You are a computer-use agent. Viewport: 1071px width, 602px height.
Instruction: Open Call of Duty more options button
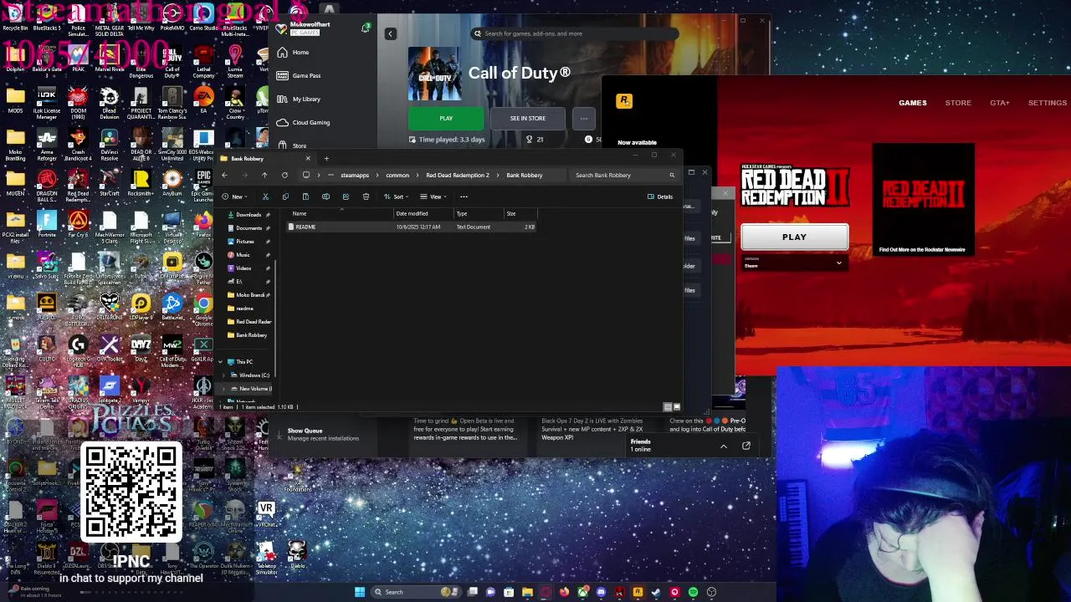(583, 118)
